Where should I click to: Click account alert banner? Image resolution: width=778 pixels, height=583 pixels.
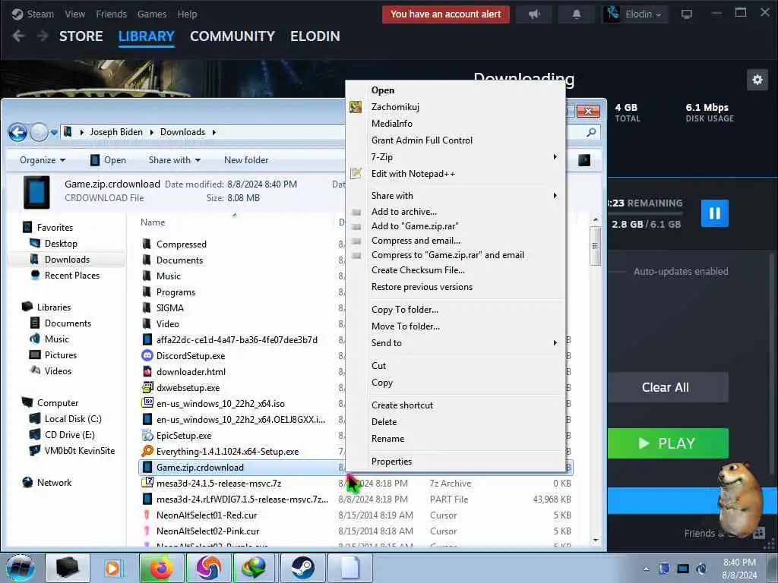pos(445,14)
